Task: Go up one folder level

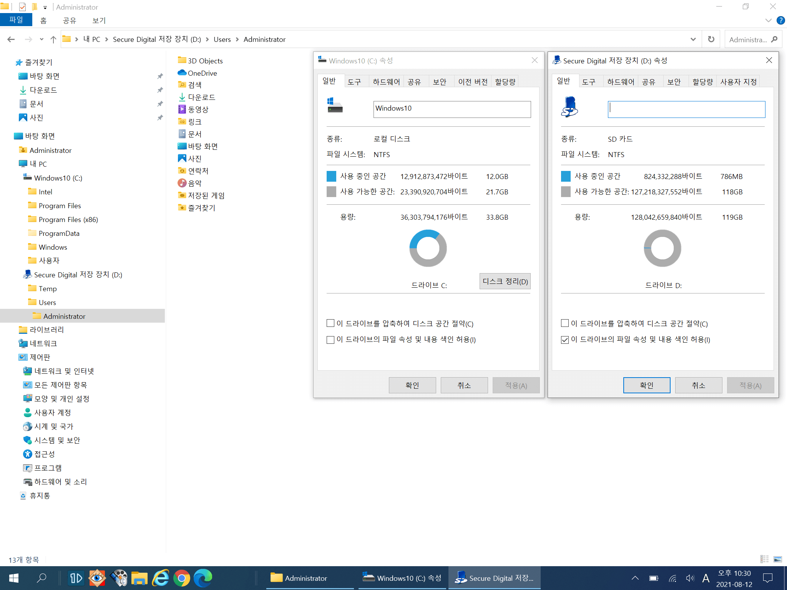Action: [53, 39]
